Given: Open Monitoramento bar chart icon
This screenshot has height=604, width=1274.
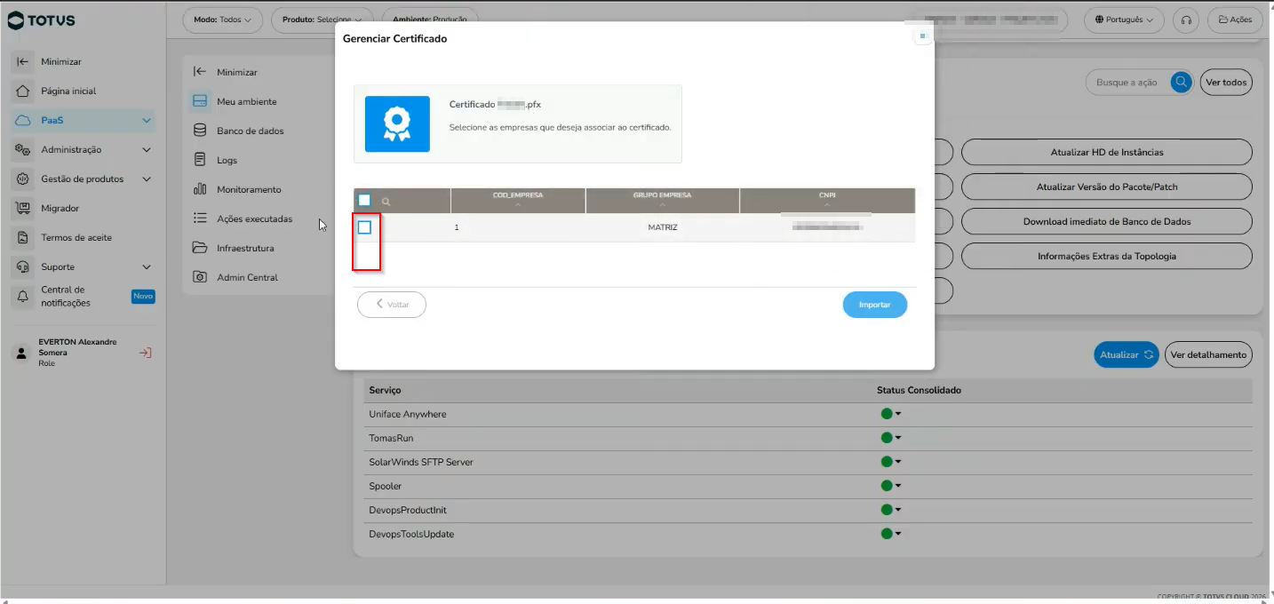Looking at the screenshot, I should tap(200, 189).
